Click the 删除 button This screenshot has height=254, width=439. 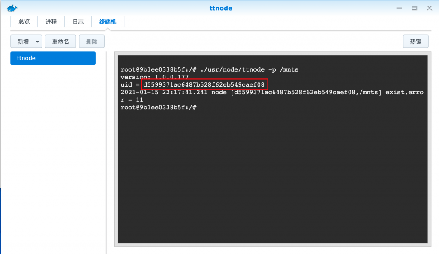pos(92,42)
